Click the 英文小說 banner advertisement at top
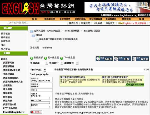This screenshot has width=150, height=115. point(117,7)
